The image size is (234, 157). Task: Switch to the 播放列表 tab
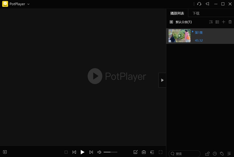click(177, 13)
